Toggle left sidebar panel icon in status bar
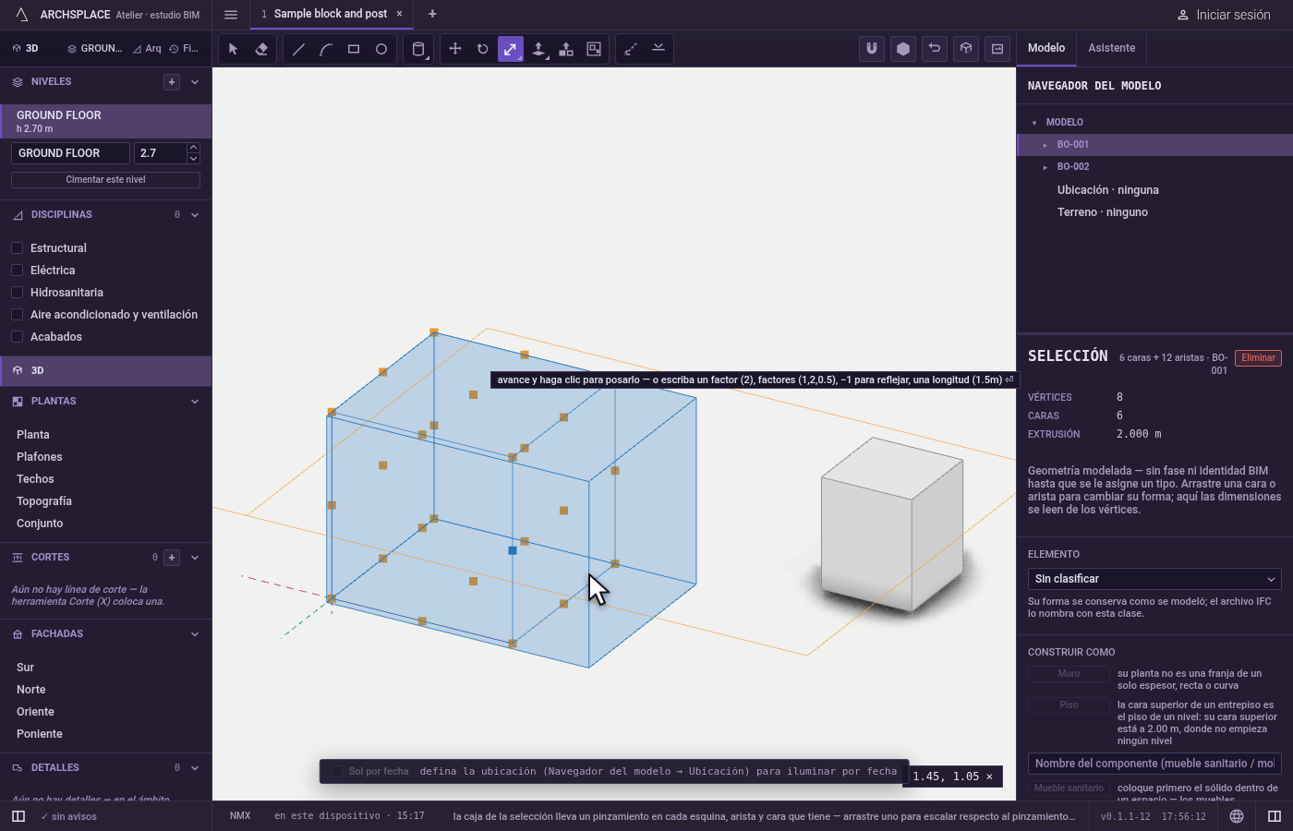The width and height of the screenshot is (1293, 831). tap(18, 816)
